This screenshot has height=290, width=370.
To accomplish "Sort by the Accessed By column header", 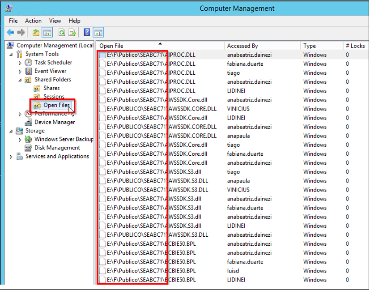I will pos(242,46).
